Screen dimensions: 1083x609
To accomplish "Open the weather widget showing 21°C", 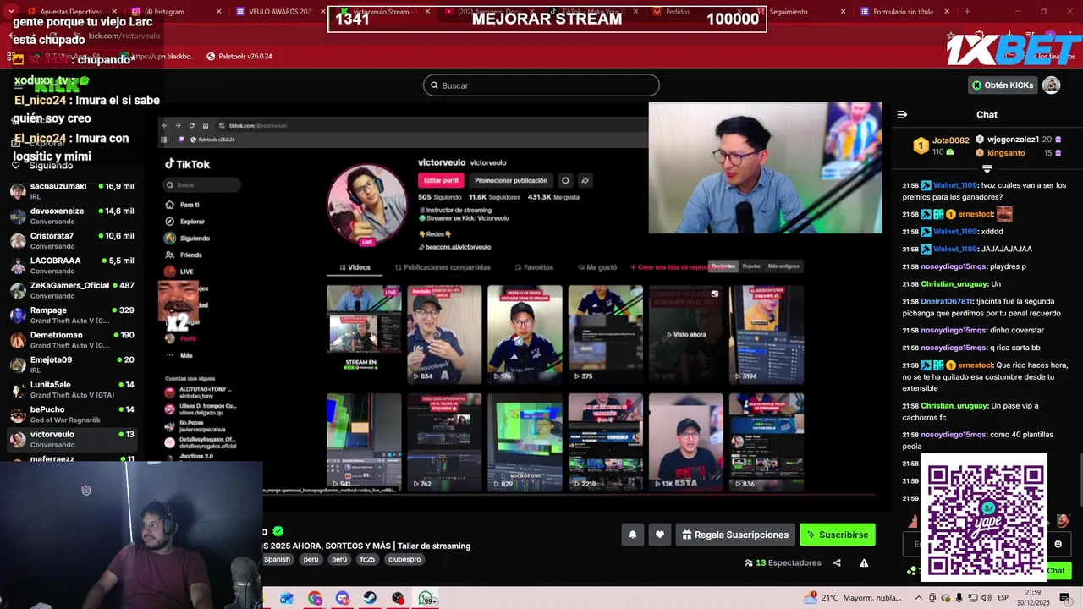I will point(853,598).
